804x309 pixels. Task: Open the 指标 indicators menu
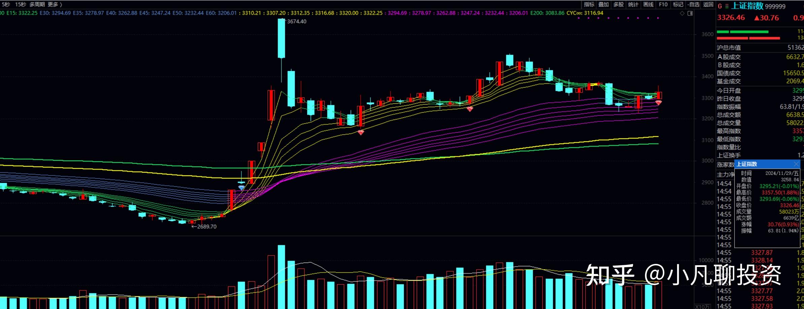tap(589, 4)
